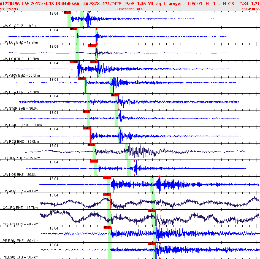Click station label CC OBSR BHZ -- 35.6km

pyautogui.click(x=21, y=158)
